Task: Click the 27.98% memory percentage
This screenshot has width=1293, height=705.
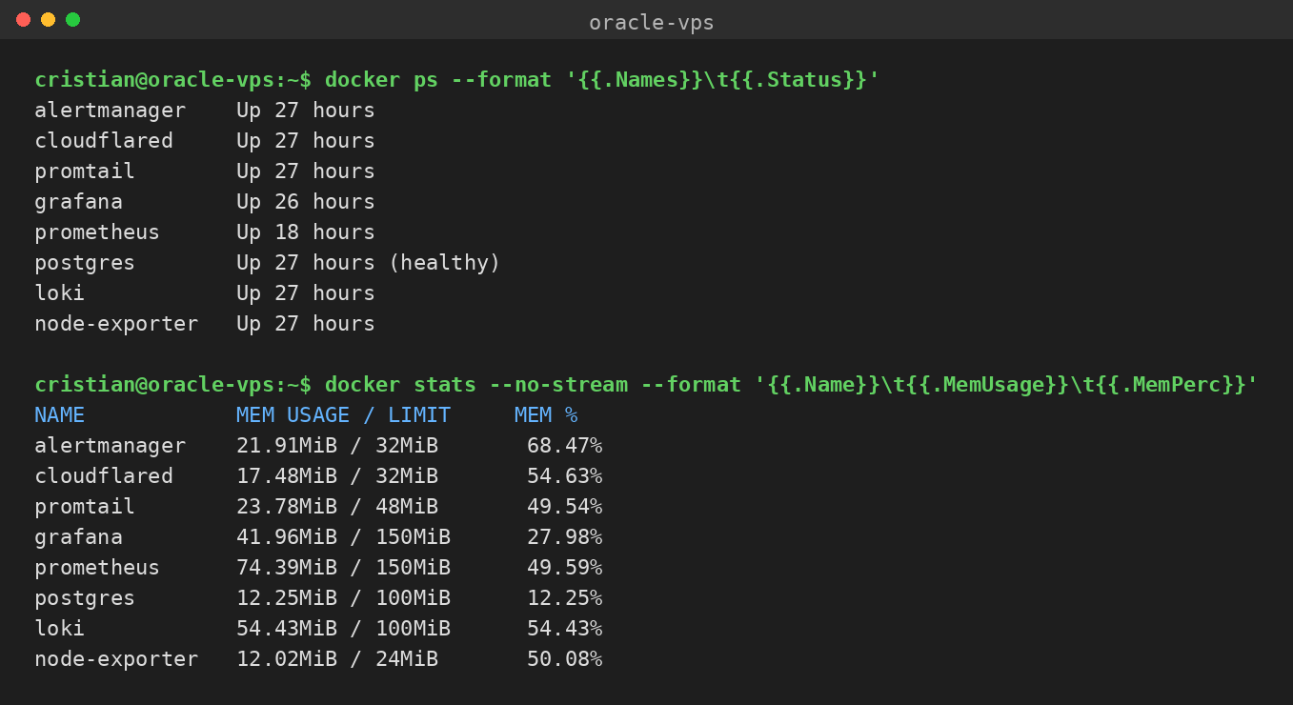Action: point(564,537)
